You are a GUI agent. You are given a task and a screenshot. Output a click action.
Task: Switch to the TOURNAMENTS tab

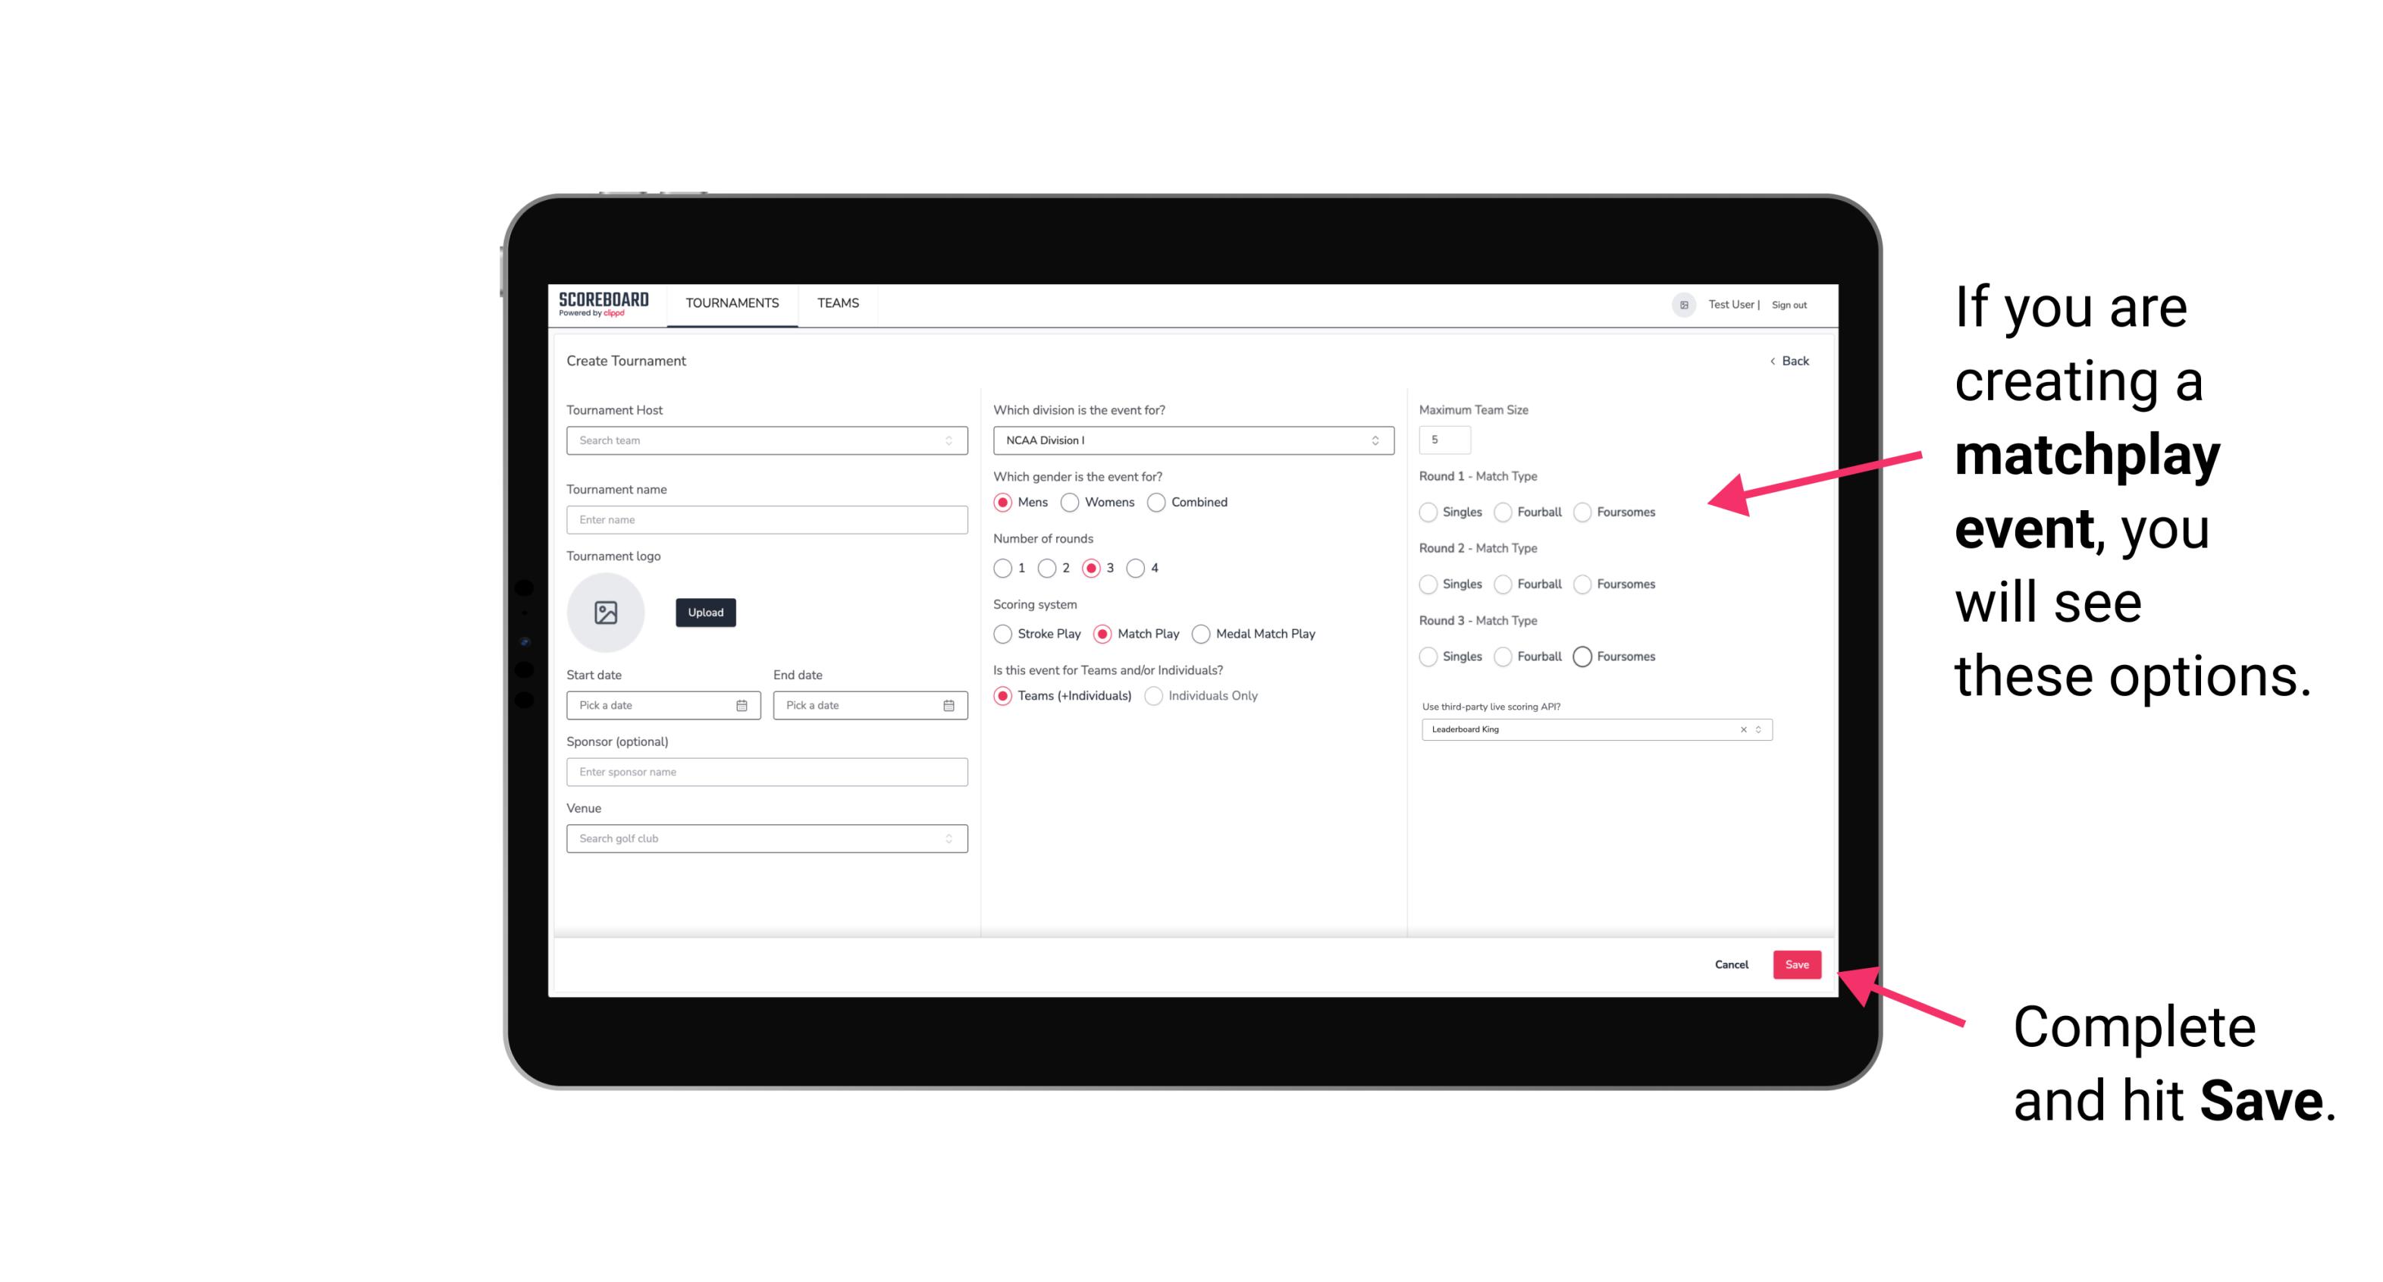[x=731, y=303]
